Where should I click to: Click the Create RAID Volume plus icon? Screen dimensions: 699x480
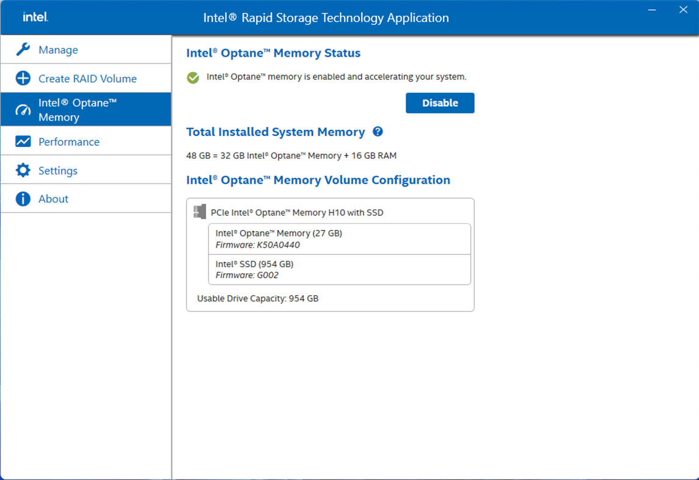tap(23, 78)
